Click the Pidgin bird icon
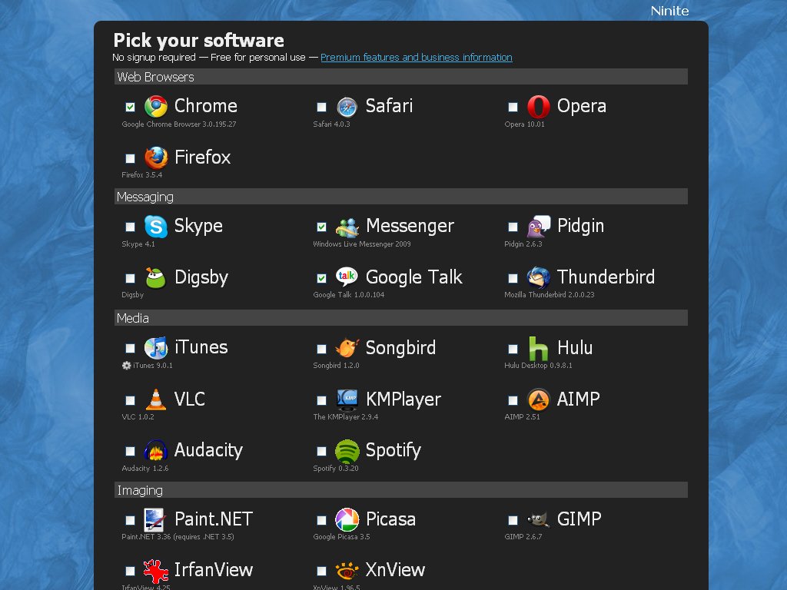 coord(539,227)
